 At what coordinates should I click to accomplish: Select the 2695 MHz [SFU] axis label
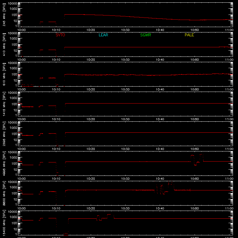4,134
